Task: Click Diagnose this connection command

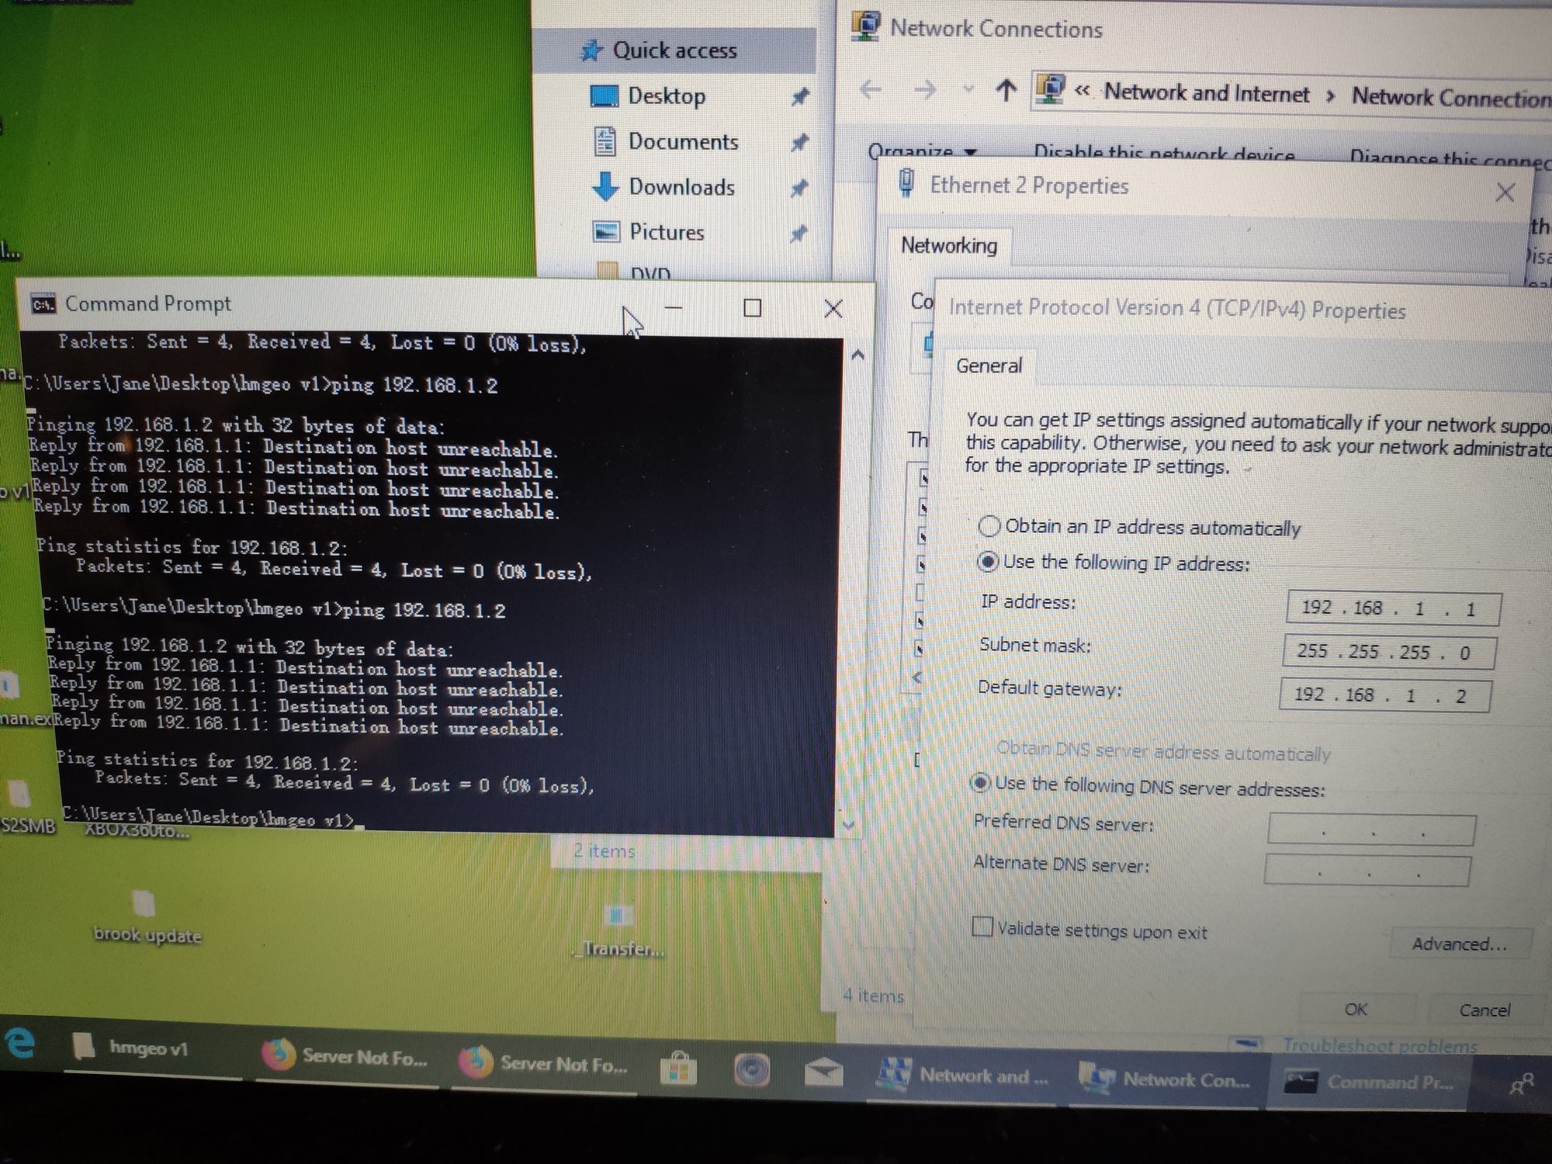Action: click(1450, 158)
